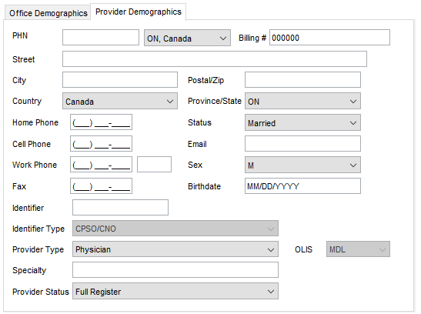Open the Provider Type dropdown

point(175,249)
